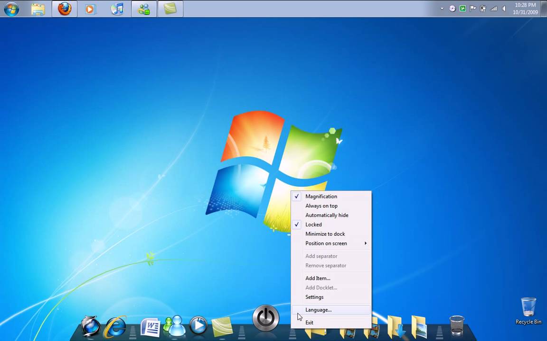547x341 pixels.
Task: Select Add Docklet... menu entry
Action: pos(331,287)
